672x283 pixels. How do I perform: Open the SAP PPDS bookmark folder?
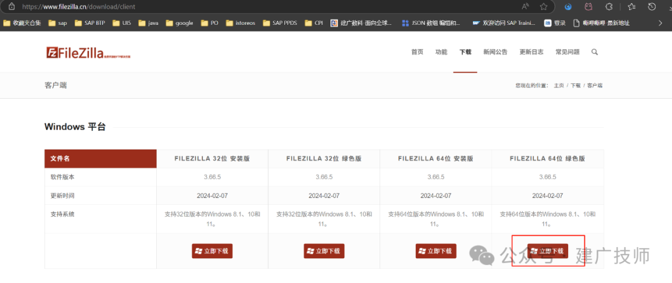[x=280, y=23]
